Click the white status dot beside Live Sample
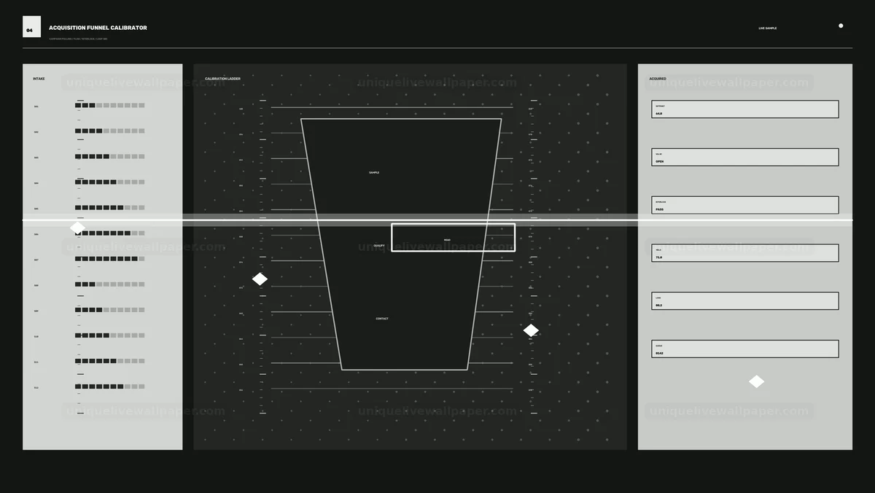This screenshot has height=493, width=875. [x=841, y=26]
